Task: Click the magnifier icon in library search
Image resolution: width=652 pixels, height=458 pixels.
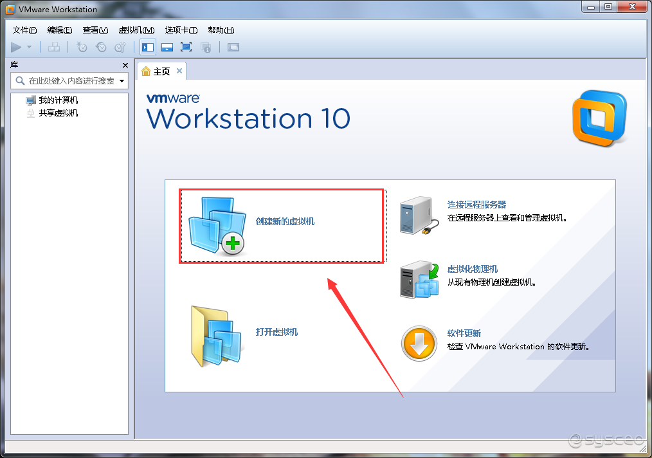Action: 20,80
